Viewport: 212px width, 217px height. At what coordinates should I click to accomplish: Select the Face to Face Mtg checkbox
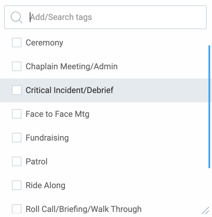point(17,114)
